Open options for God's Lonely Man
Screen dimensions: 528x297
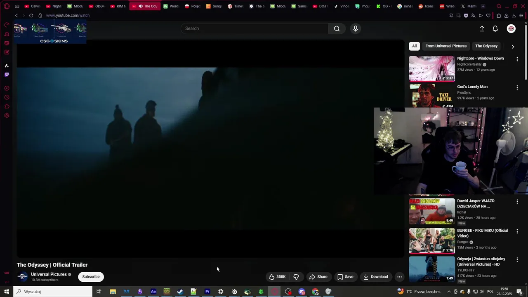point(517,87)
